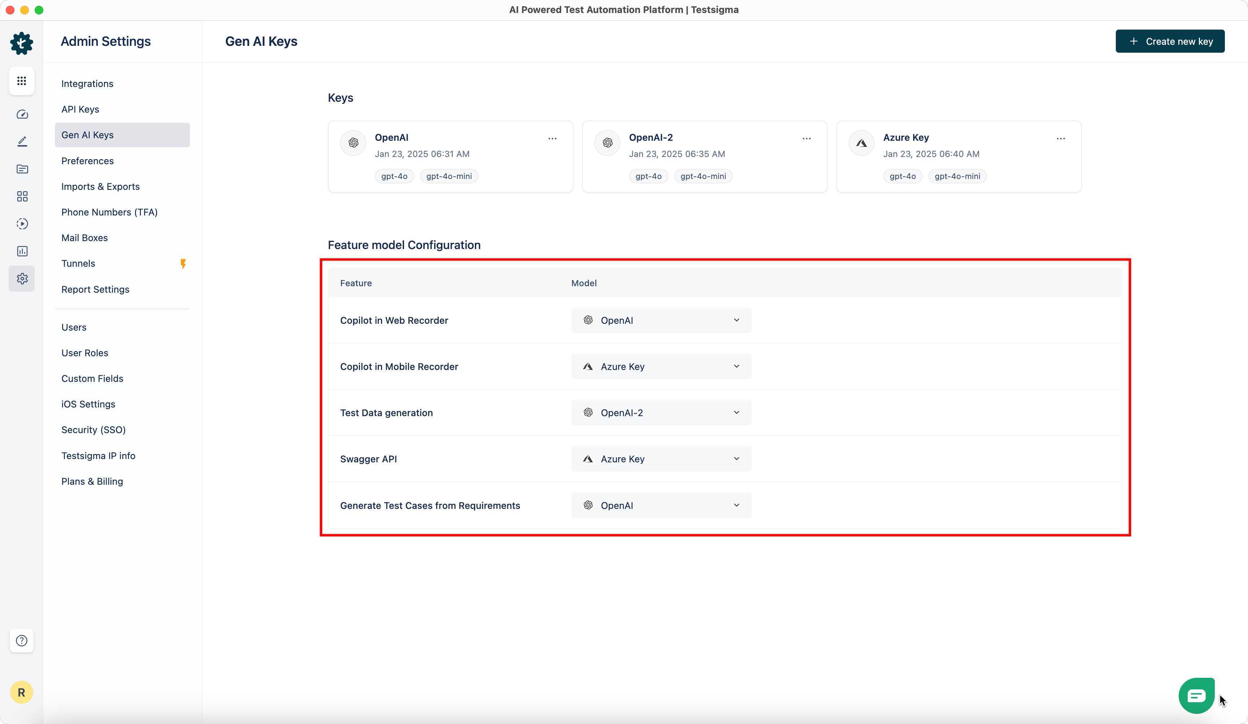The image size is (1248, 724).
Task: Open the reports chart sidebar icon
Action: pyautogui.click(x=22, y=251)
